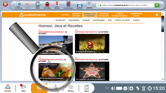
Task: Click the Humour, Jeux et Recettes heading
Action: click(x=61, y=26)
